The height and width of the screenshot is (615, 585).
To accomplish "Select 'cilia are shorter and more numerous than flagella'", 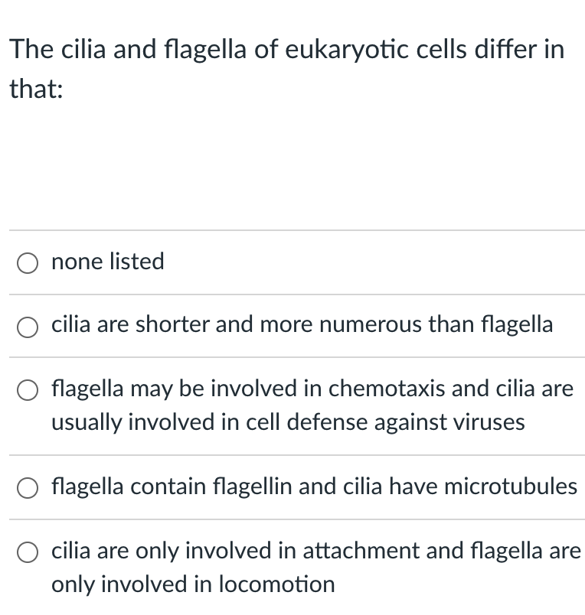I will click(x=28, y=327).
